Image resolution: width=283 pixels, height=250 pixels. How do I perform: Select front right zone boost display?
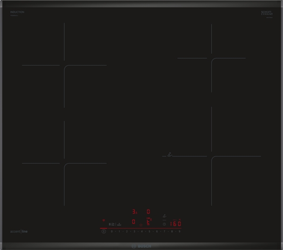pyautogui.click(x=149, y=221)
